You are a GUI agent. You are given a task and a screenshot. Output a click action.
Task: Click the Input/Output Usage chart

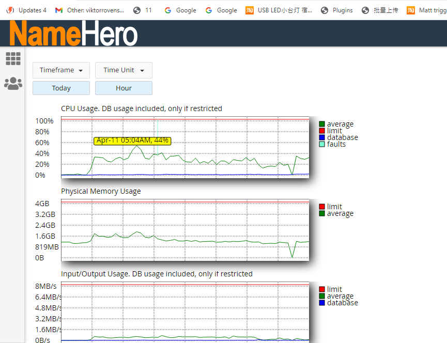point(184,311)
